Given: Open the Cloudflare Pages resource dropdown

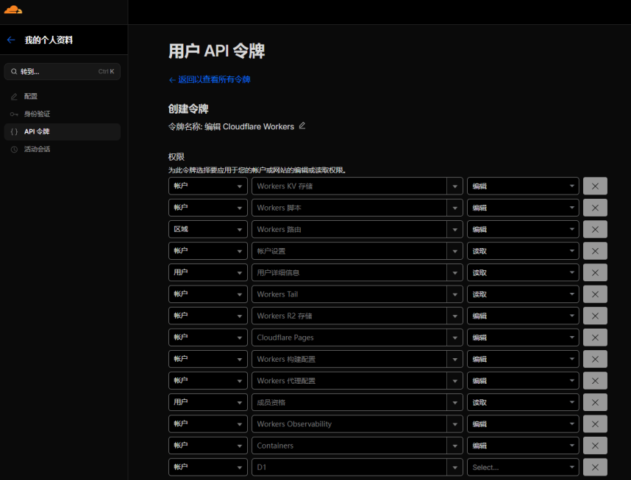Looking at the screenshot, I should click(x=357, y=338).
